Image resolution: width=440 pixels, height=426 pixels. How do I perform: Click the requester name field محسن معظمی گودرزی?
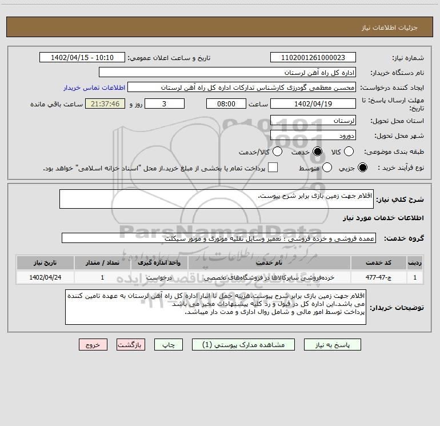pyautogui.click(x=242, y=87)
